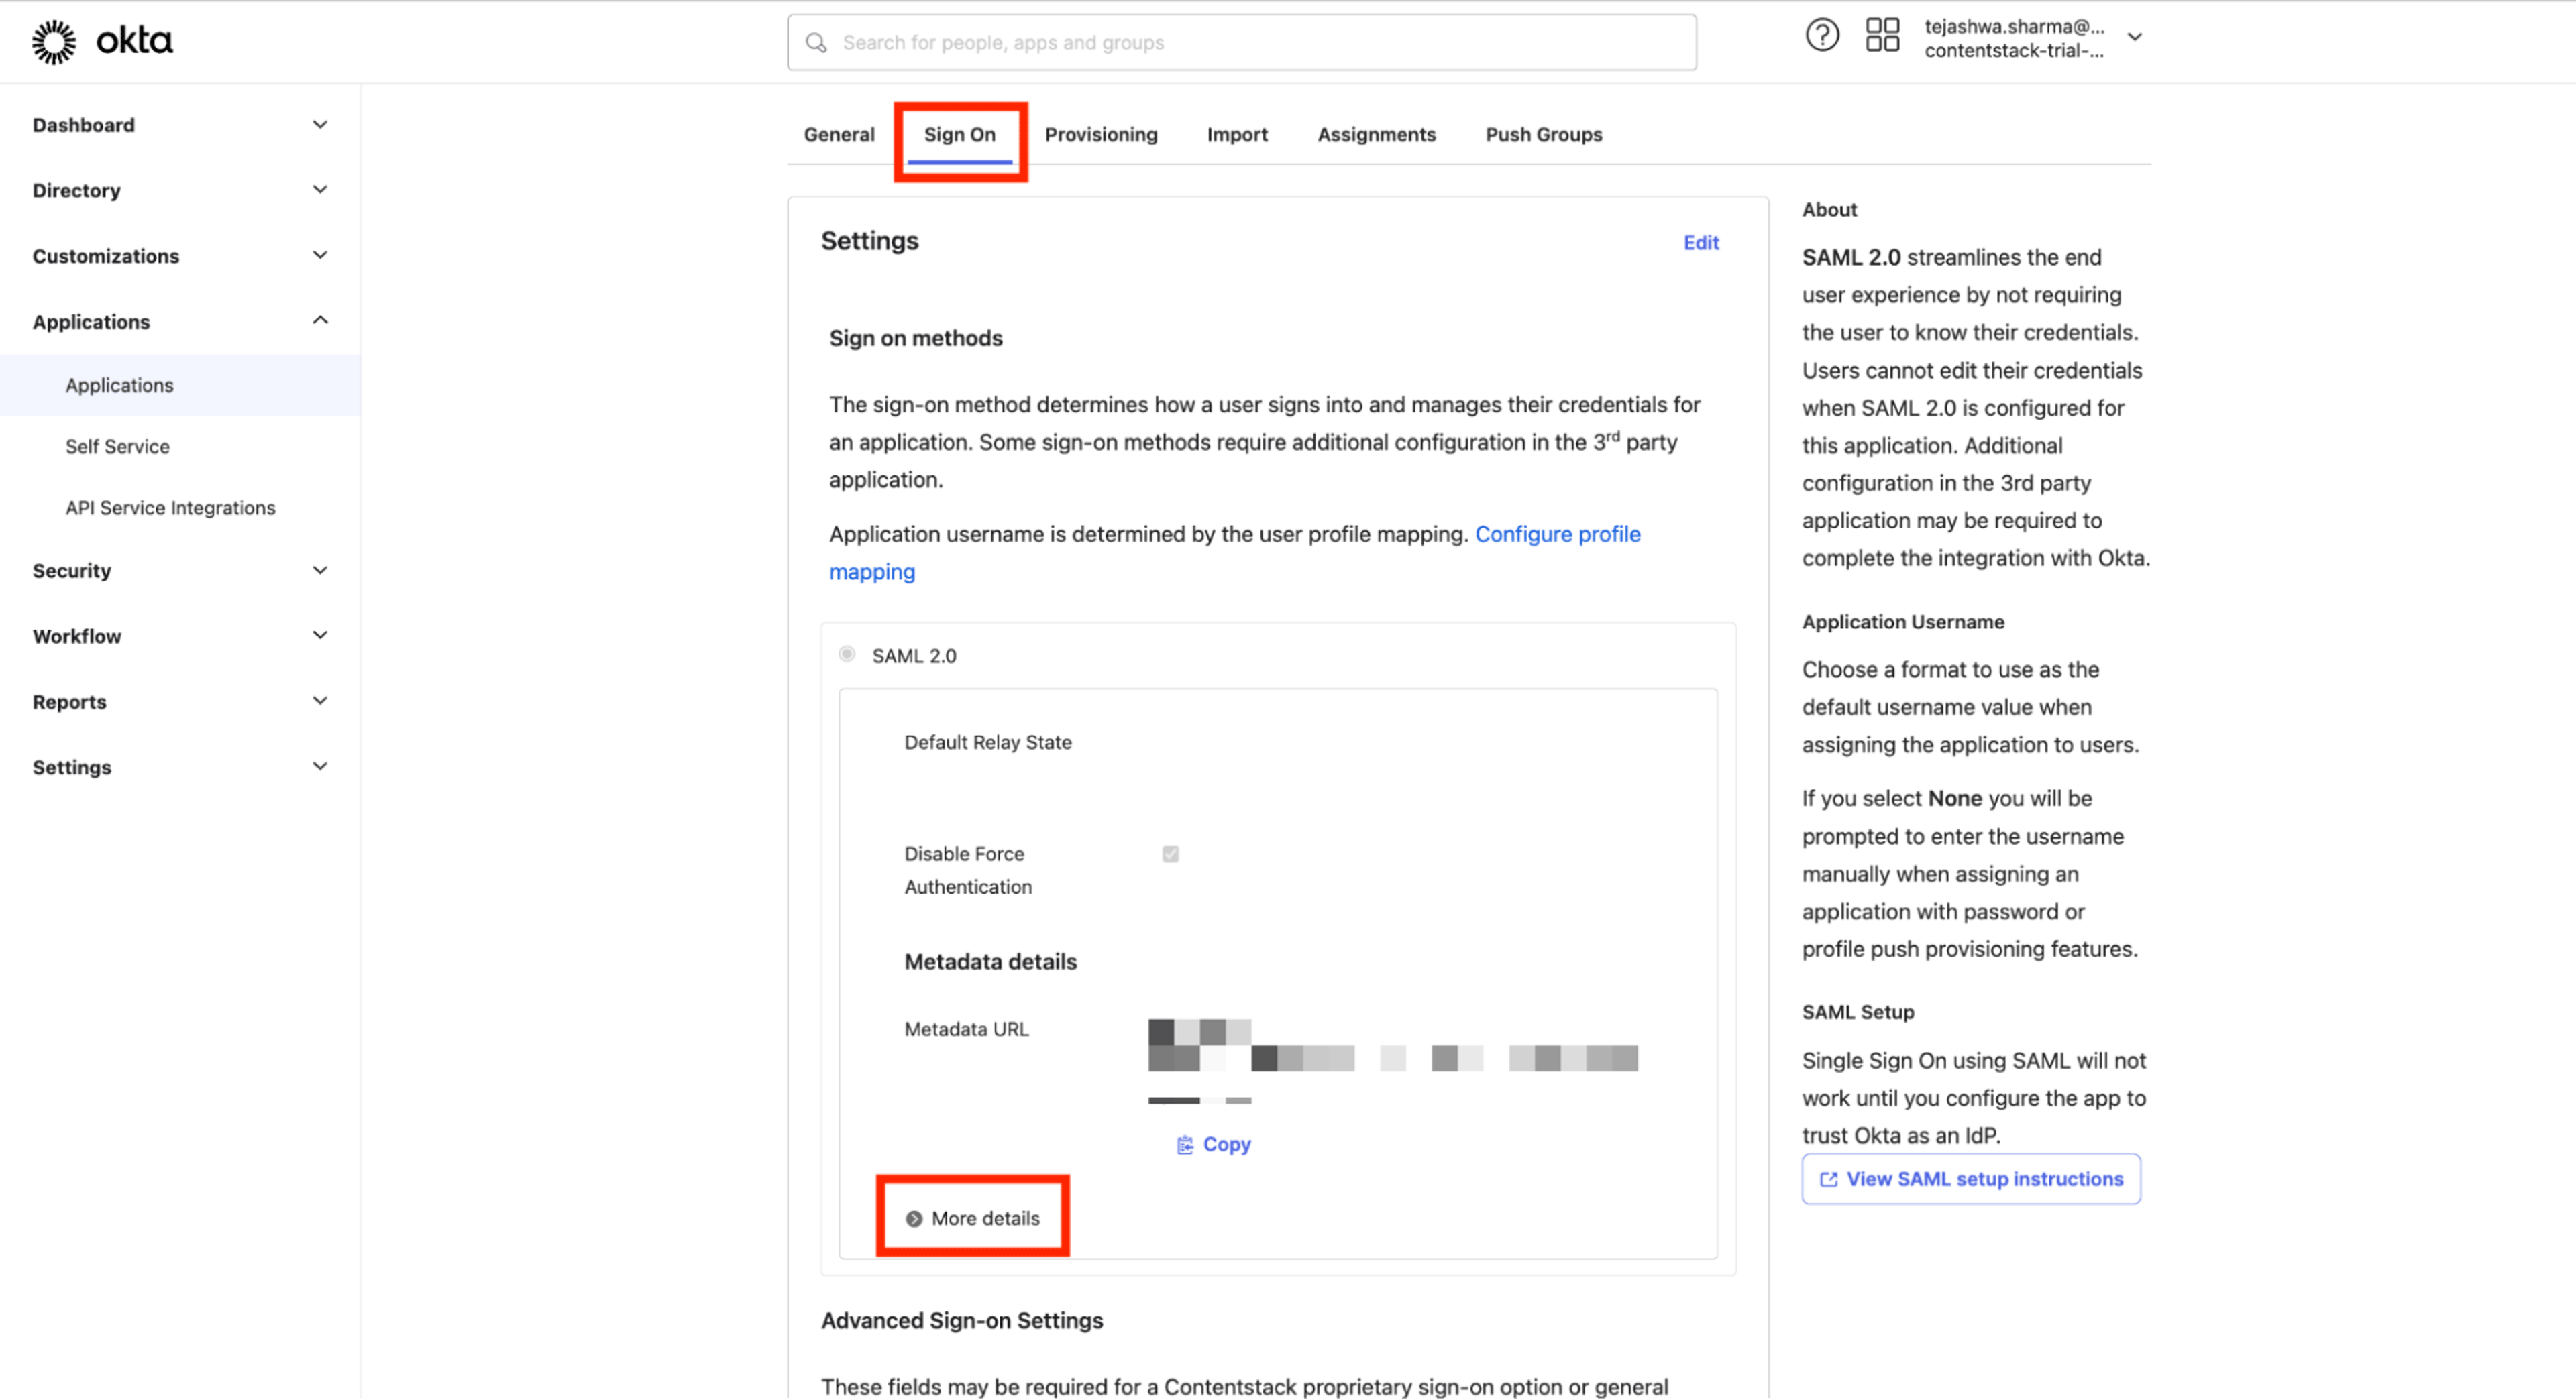Image resolution: width=2576 pixels, height=1400 pixels.
Task: Click the Okta logo
Action: tap(102, 41)
